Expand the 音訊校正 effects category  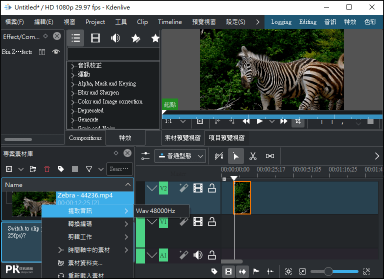tap(72, 66)
